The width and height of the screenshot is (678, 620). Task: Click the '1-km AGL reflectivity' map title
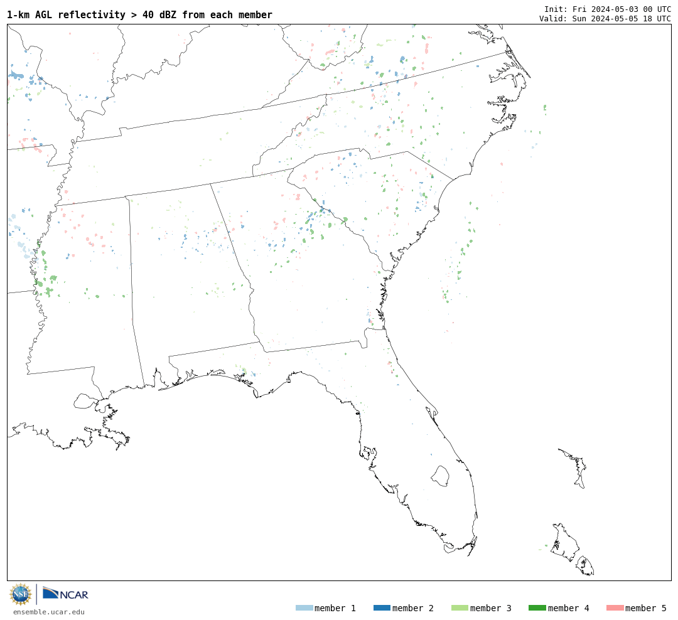(x=139, y=14)
